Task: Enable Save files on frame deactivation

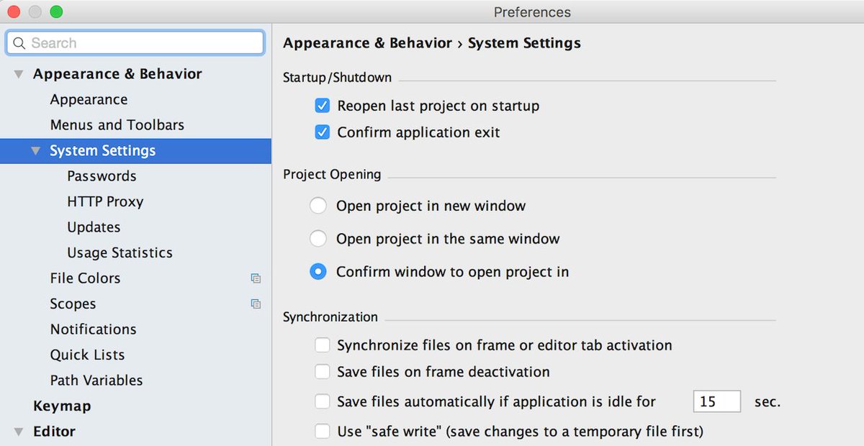Action: [323, 372]
